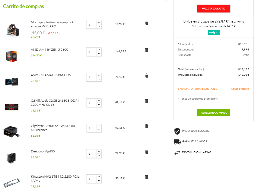Click the Deepcool cooler thumbnail
Image resolution: width=254 pixels, height=195 pixels.
click(x=11, y=158)
